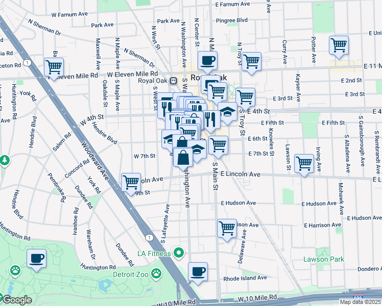Click the shopping cart marker on E 3rd St
The image size is (382, 306).
(246, 97)
